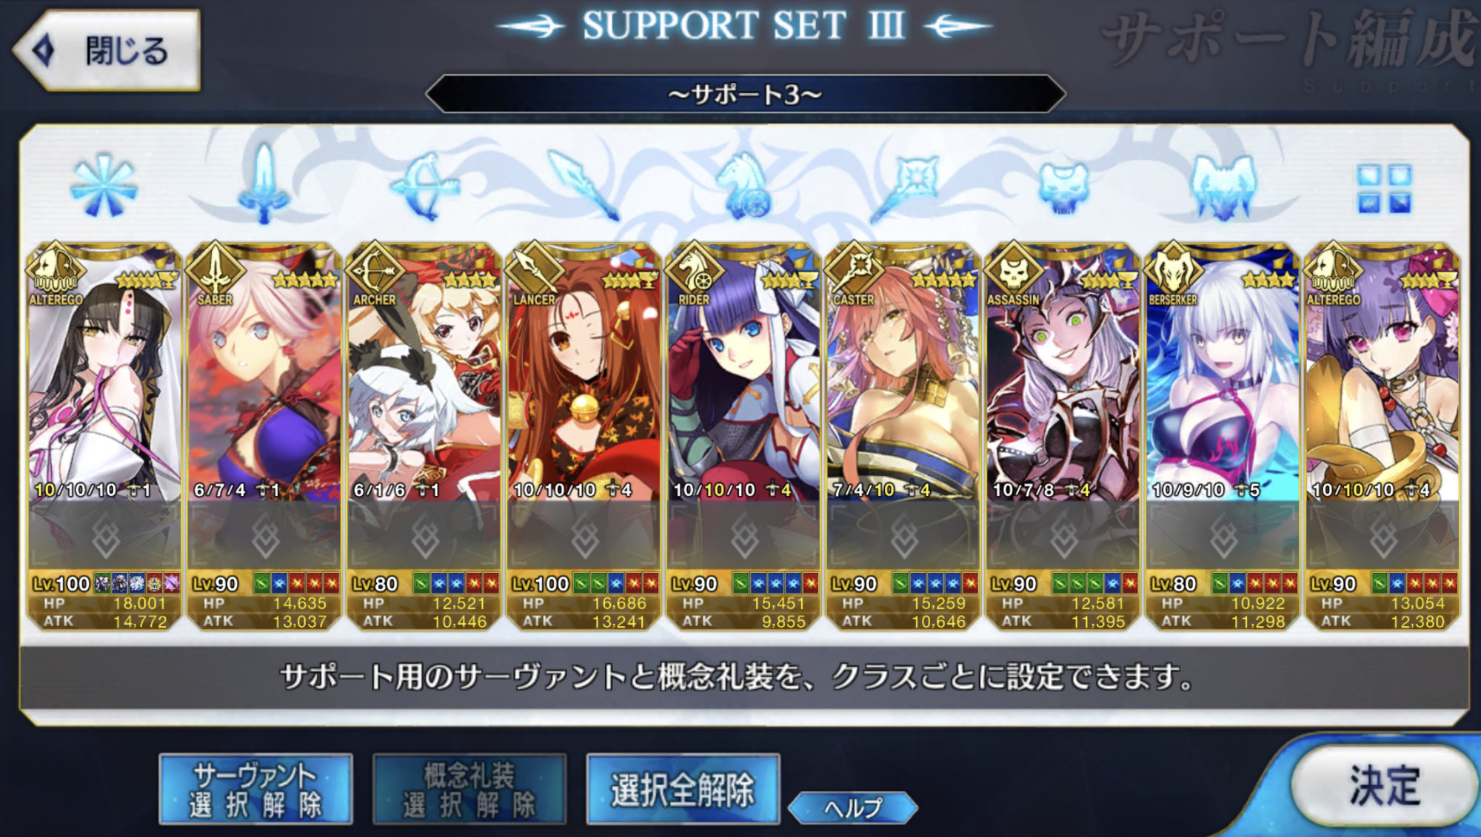Confirm with the 決定 button

coord(1383,786)
